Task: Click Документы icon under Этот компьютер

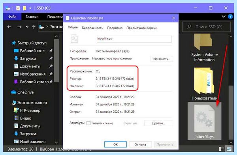Action: pos(16,126)
